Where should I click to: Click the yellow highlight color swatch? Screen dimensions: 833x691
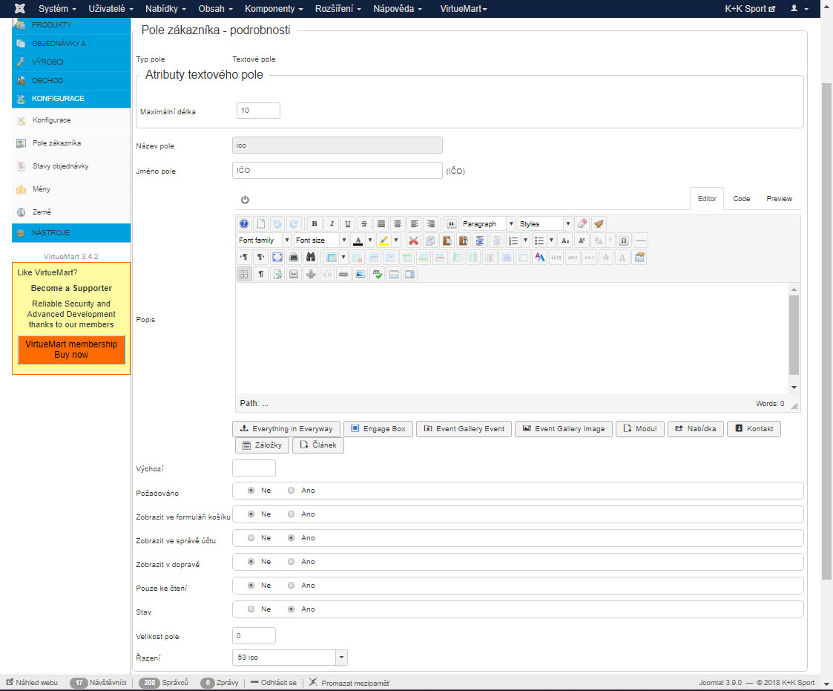pyautogui.click(x=383, y=240)
